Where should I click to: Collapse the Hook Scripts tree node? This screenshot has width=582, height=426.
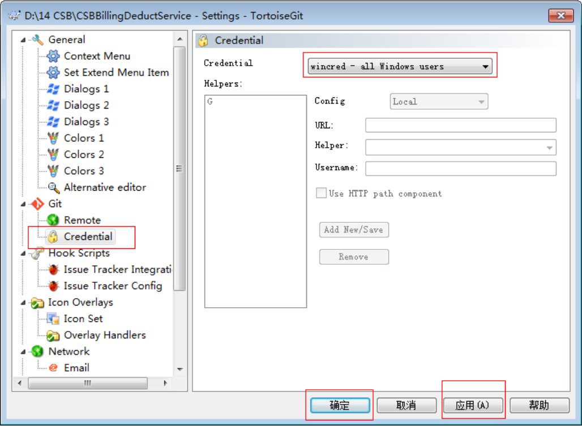23,253
